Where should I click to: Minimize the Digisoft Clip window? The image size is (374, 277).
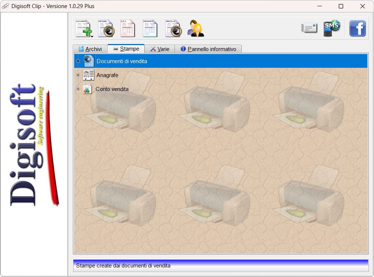point(320,6)
